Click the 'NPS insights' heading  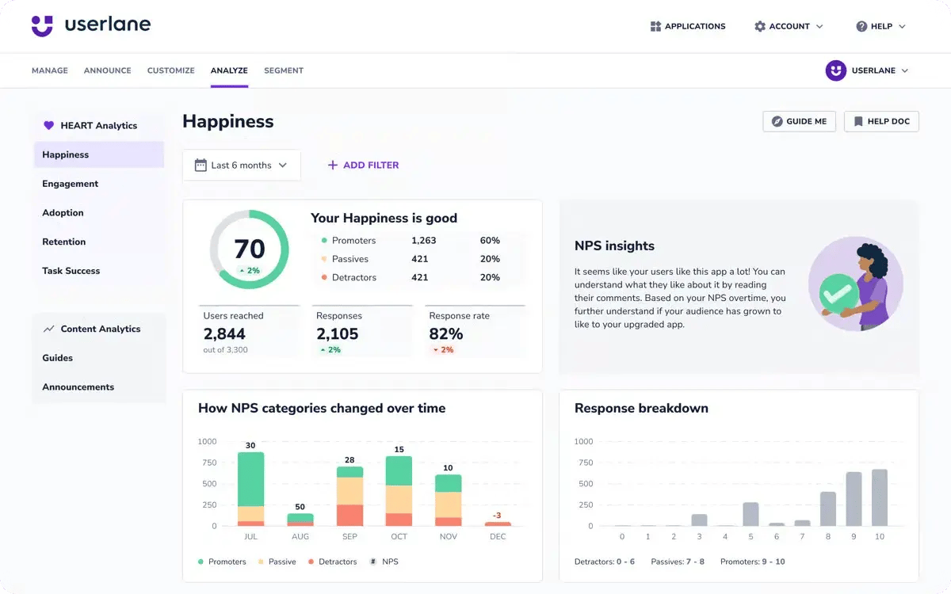(614, 246)
